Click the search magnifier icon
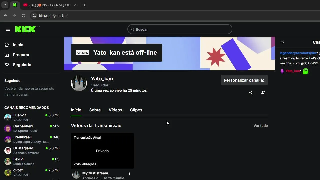Screen dimensions: 320x180 pyautogui.click(x=132, y=29)
